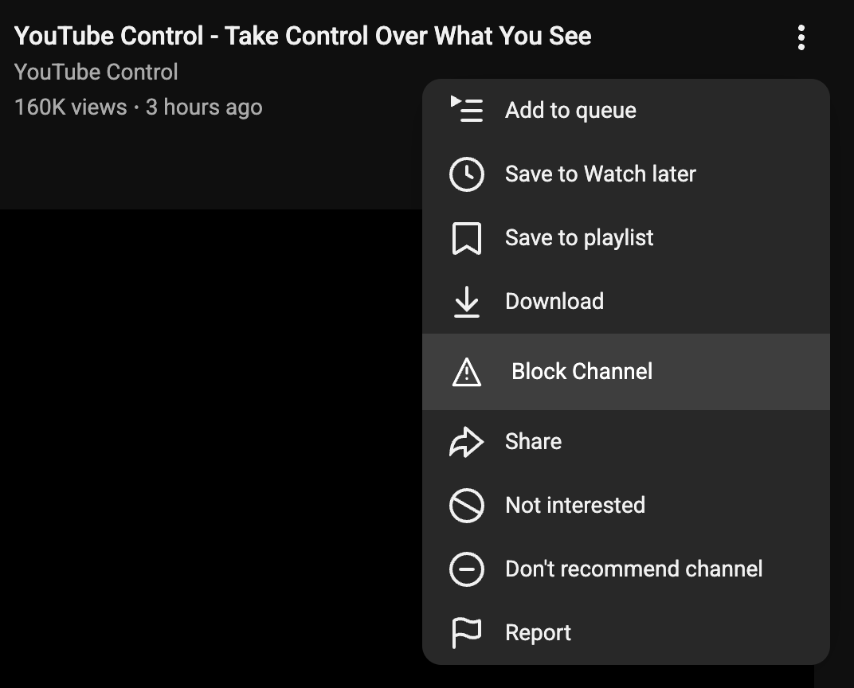Click the Download arrow icon

[x=466, y=301]
